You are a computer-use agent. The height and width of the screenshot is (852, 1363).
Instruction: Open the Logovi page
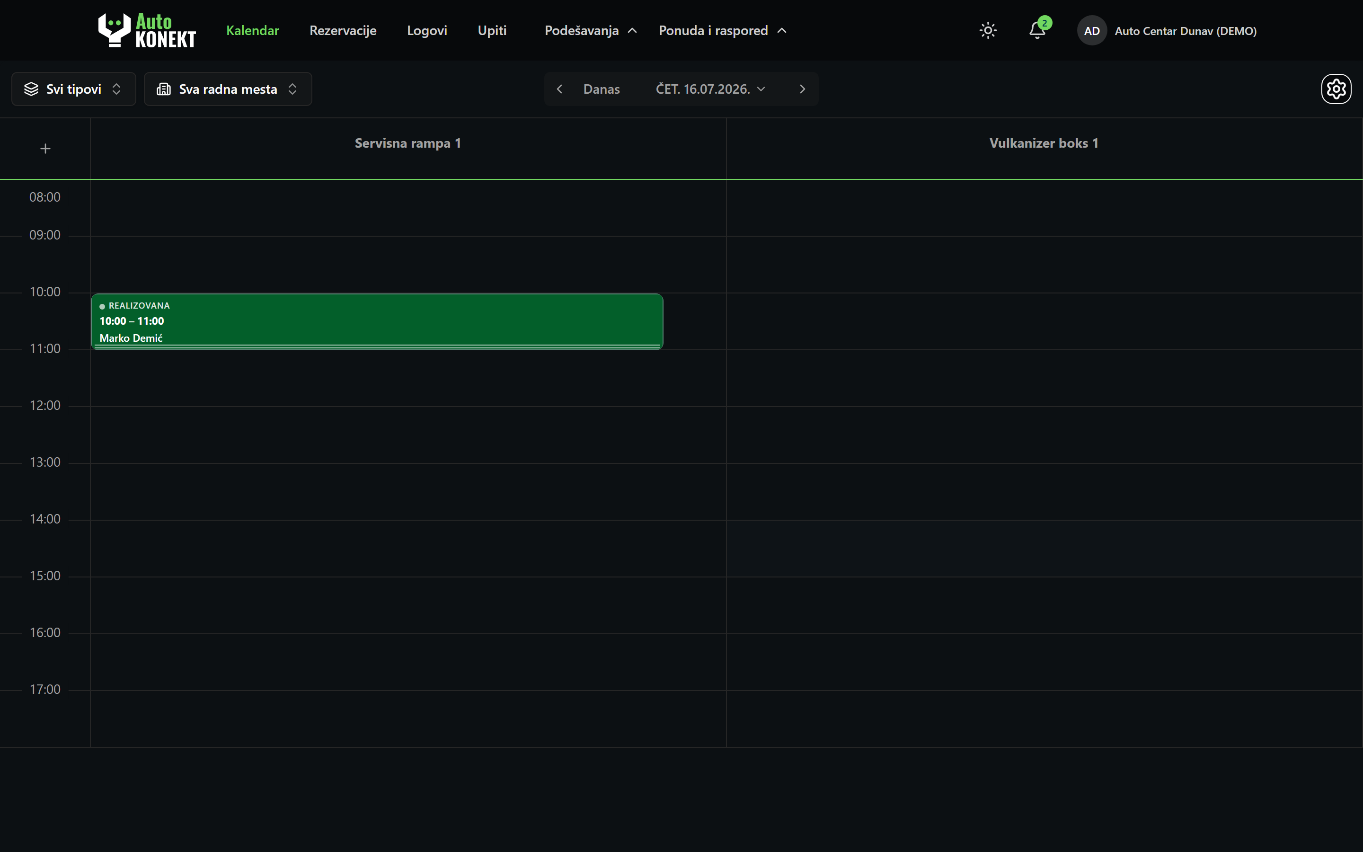(427, 30)
